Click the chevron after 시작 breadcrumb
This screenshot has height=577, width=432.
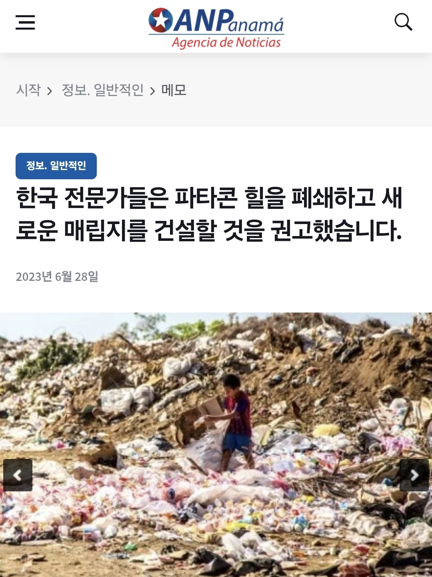tap(50, 91)
